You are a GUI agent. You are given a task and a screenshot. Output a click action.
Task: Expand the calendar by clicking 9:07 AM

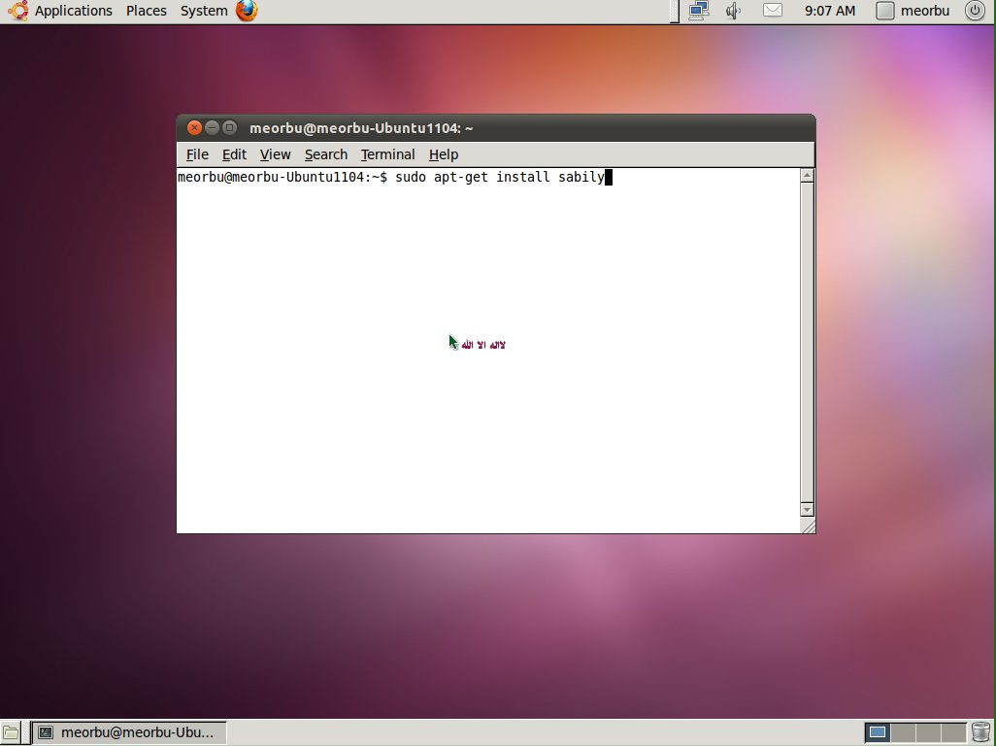829,11
